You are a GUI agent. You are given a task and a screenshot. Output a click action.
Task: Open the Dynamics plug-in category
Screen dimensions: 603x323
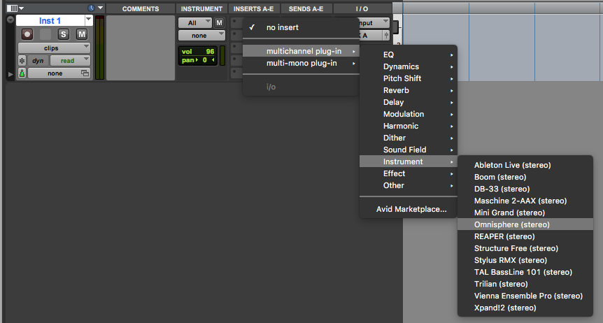point(409,66)
